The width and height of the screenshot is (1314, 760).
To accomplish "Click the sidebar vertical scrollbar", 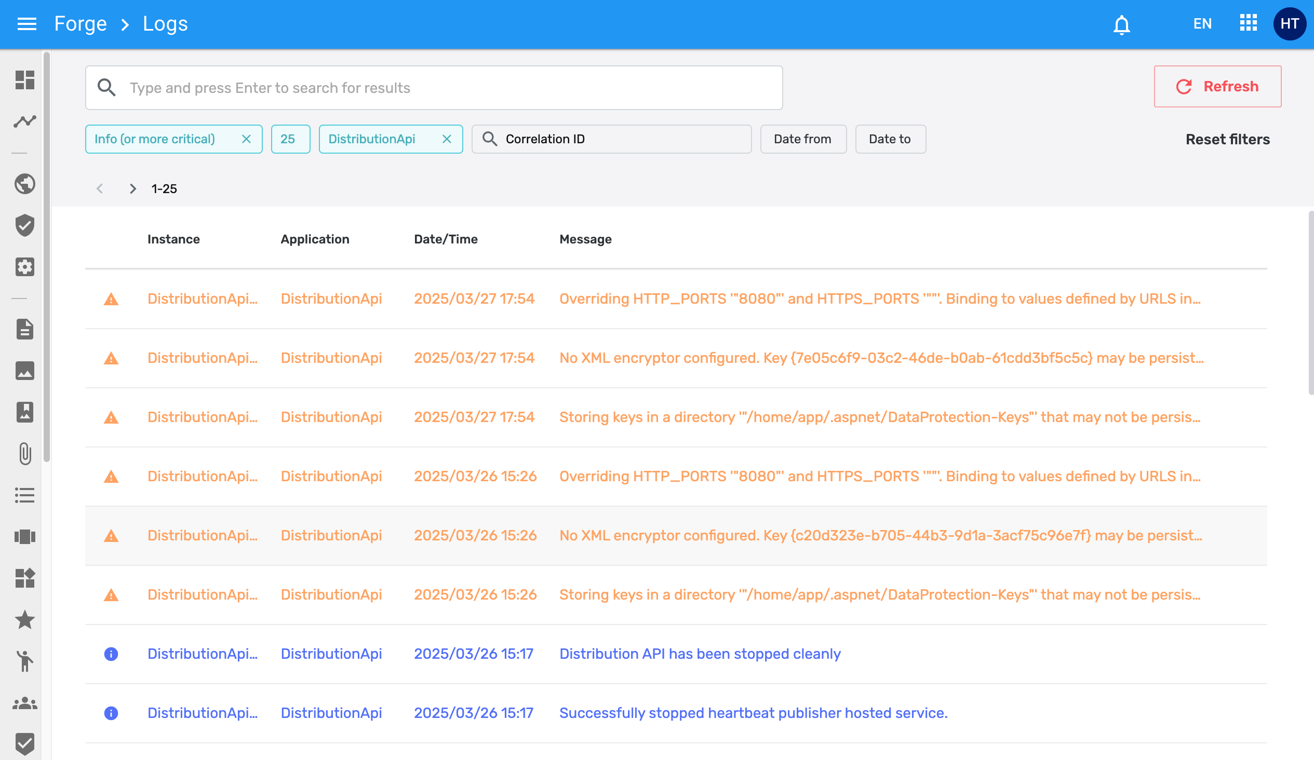I will click(47, 257).
